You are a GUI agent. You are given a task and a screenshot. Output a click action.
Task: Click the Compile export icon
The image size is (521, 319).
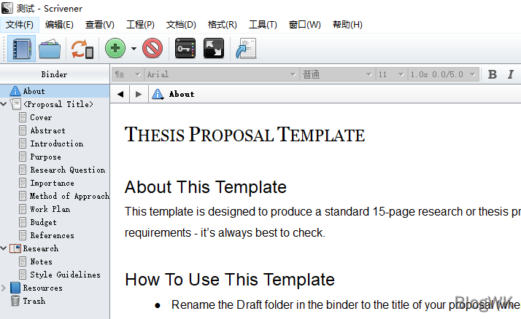[x=242, y=50]
